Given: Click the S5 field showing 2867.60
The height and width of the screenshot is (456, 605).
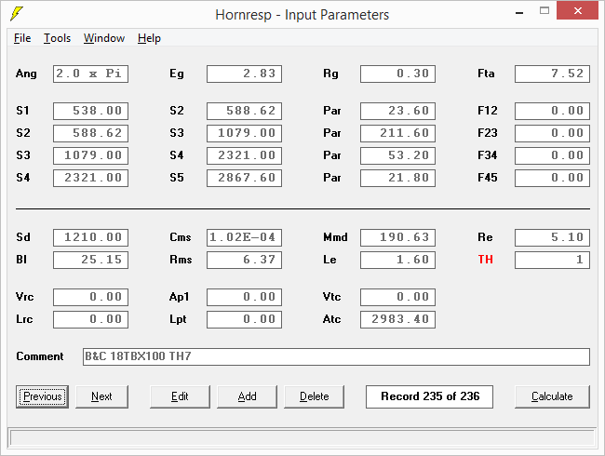Looking at the screenshot, I should tap(244, 178).
